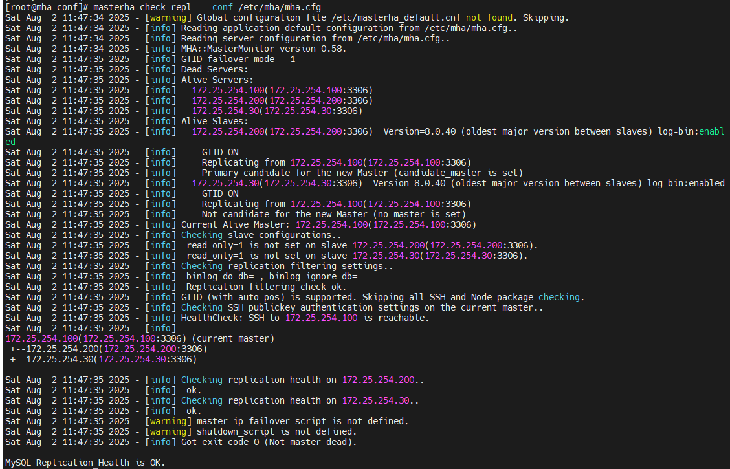Click 'Not candidate for the new Master' text
Image resolution: width=730 pixels, height=469 pixels.
click(285, 214)
